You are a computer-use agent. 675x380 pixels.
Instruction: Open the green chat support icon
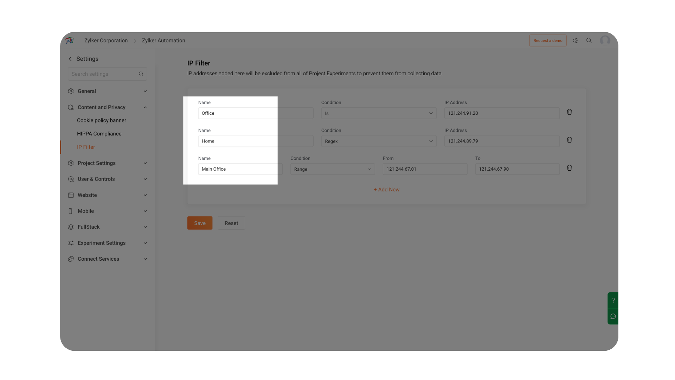613,316
